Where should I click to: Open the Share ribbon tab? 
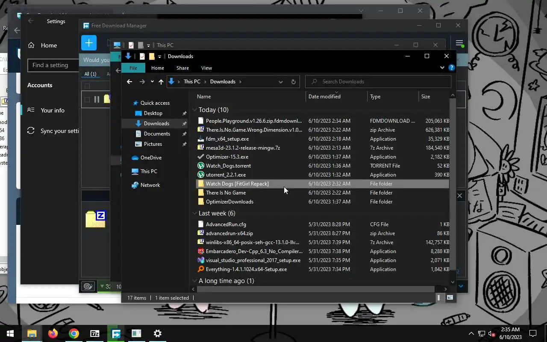pyautogui.click(x=182, y=68)
